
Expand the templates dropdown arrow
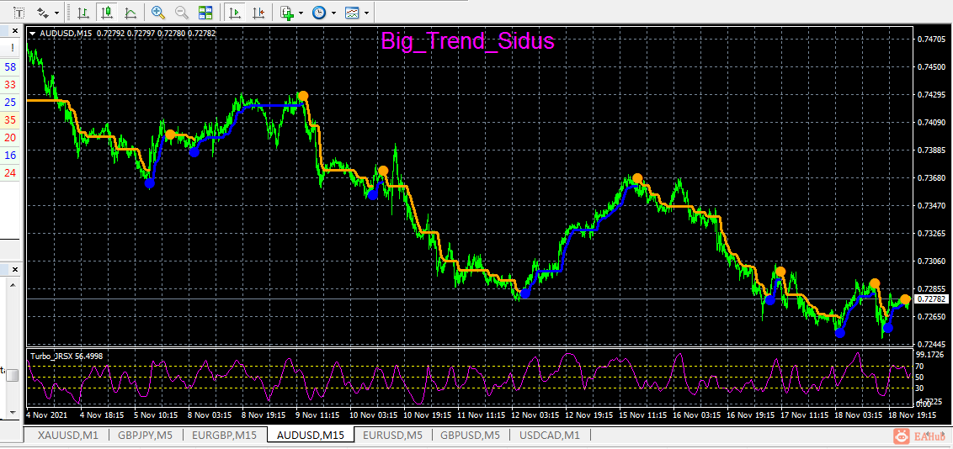tap(367, 13)
